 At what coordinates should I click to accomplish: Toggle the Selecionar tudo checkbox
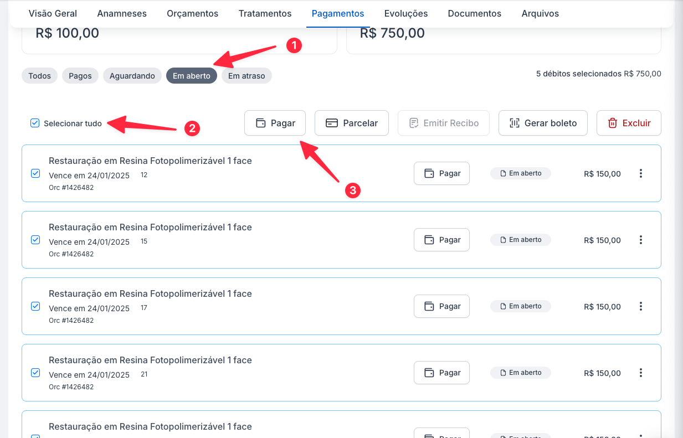coord(35,123)
